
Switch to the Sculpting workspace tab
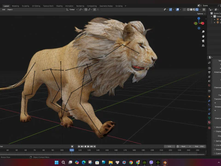[x=25, y=6]
